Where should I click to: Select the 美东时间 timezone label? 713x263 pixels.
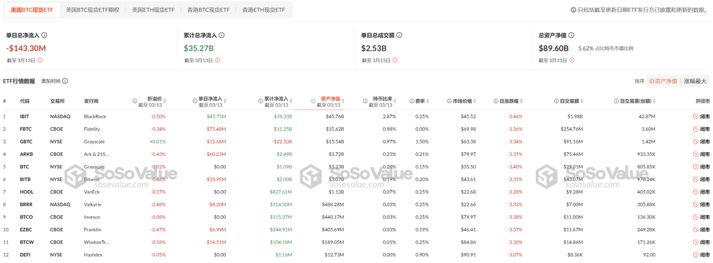pos(51,81)
